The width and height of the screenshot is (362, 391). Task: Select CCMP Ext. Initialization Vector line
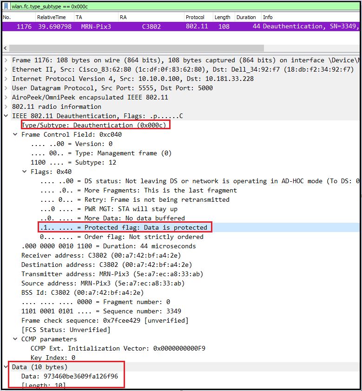(x=118, y=348)
